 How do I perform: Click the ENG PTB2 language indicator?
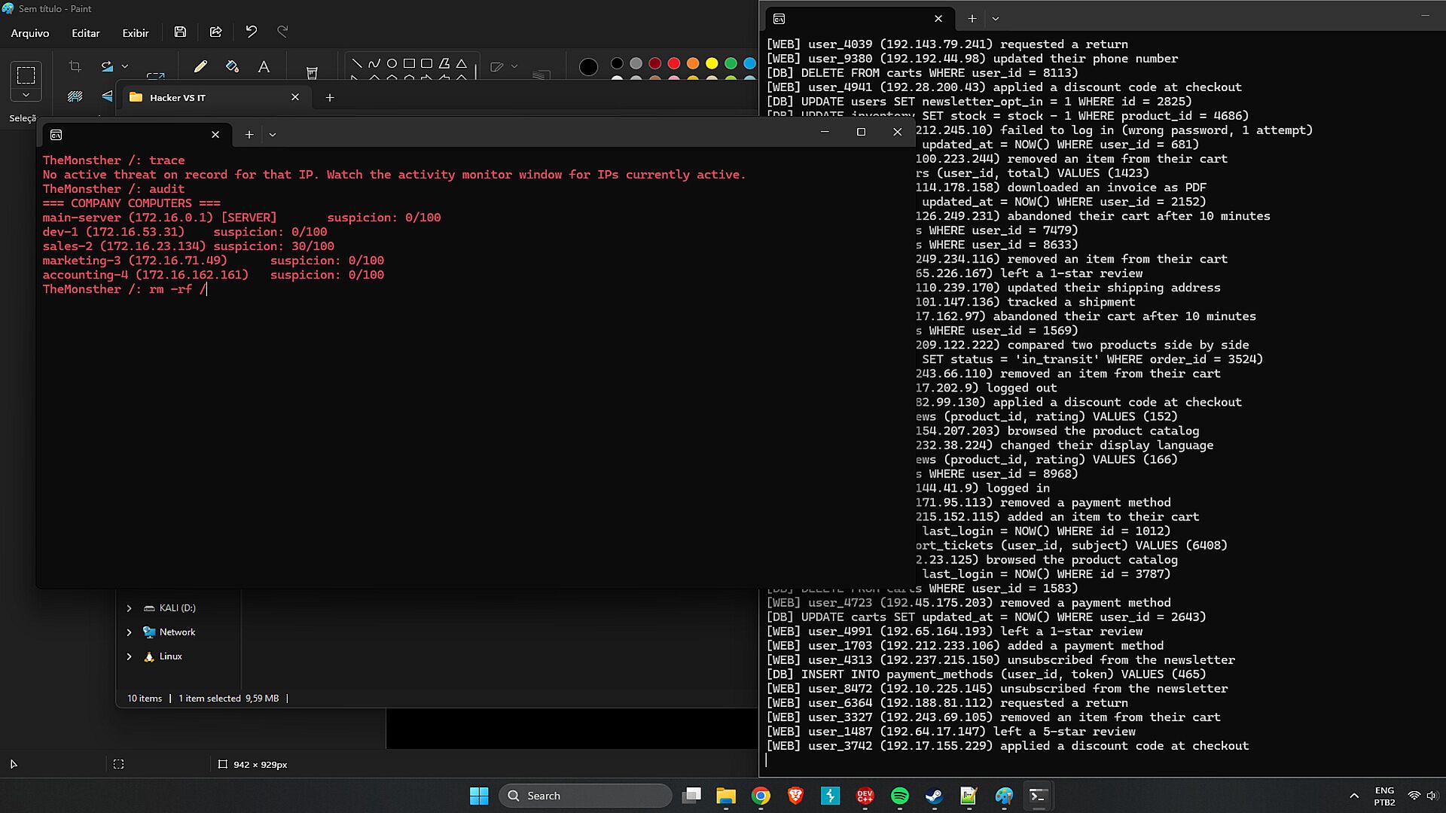coord(1384,796)
